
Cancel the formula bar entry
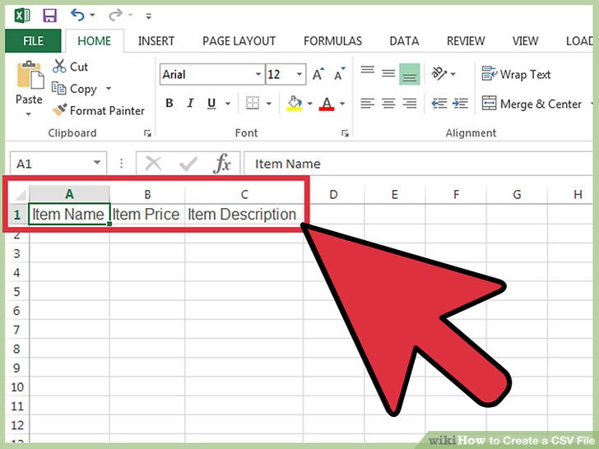pyautogui.click(x=154, y=164)
